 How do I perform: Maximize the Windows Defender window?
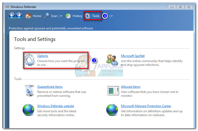(x=180, y=7)
